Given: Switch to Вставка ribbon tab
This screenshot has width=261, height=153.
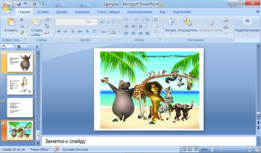Looking at the screenshot, I should point(43,12).
